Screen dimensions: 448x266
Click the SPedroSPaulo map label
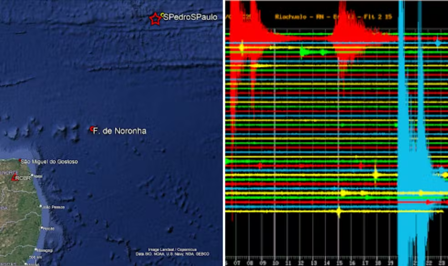[x=190, y=17]
